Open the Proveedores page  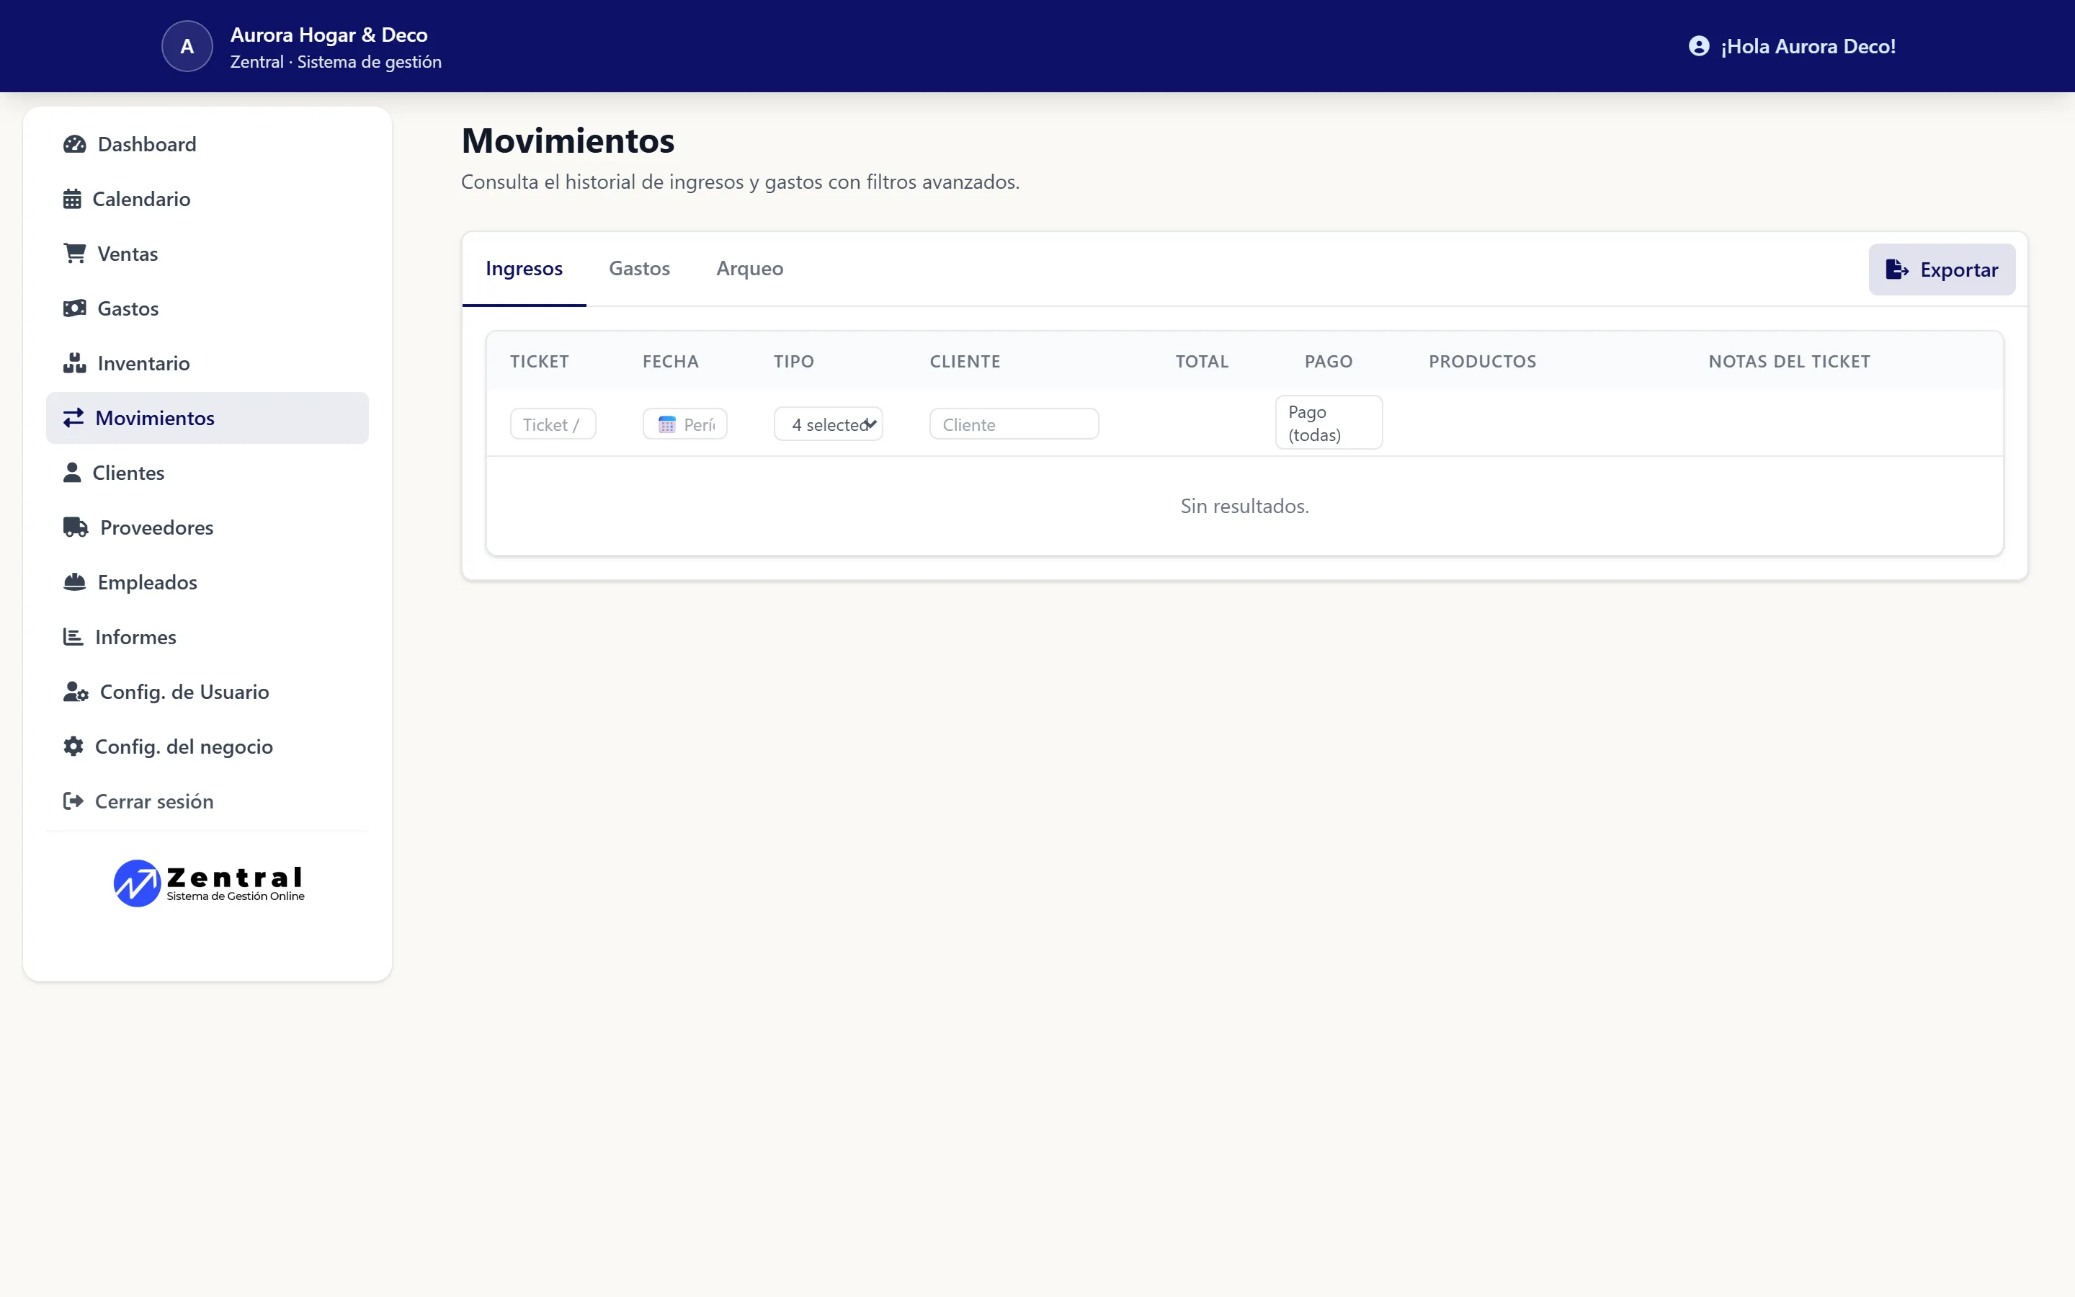207,527
